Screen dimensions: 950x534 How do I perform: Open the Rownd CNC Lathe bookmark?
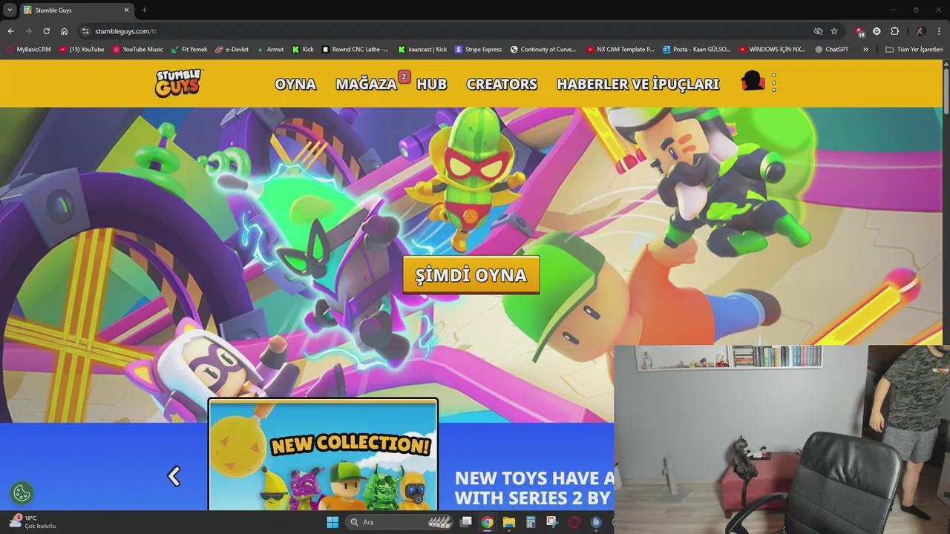pos(355,50)
